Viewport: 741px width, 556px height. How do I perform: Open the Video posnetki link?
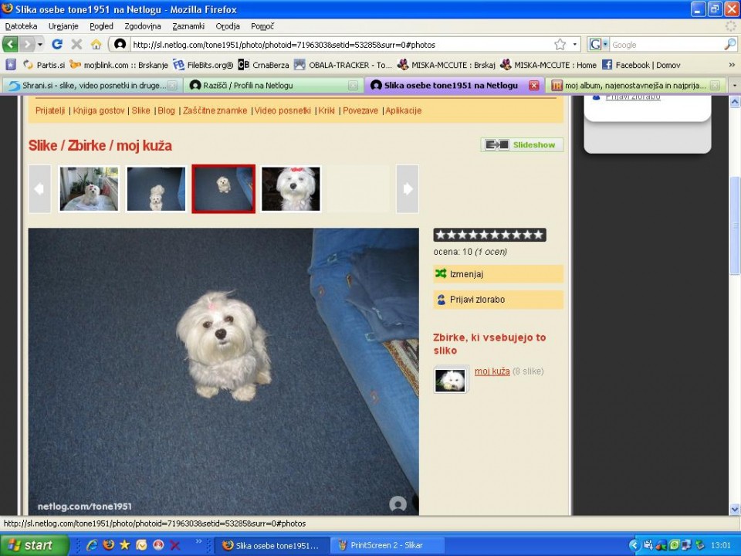(283, 110)
